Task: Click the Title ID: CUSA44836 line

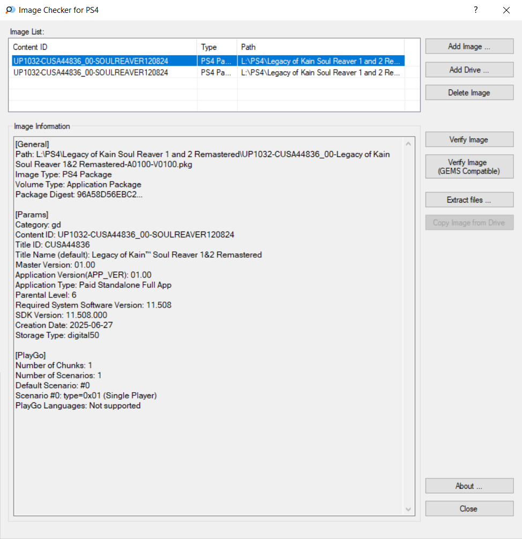Action: [53, 245]
